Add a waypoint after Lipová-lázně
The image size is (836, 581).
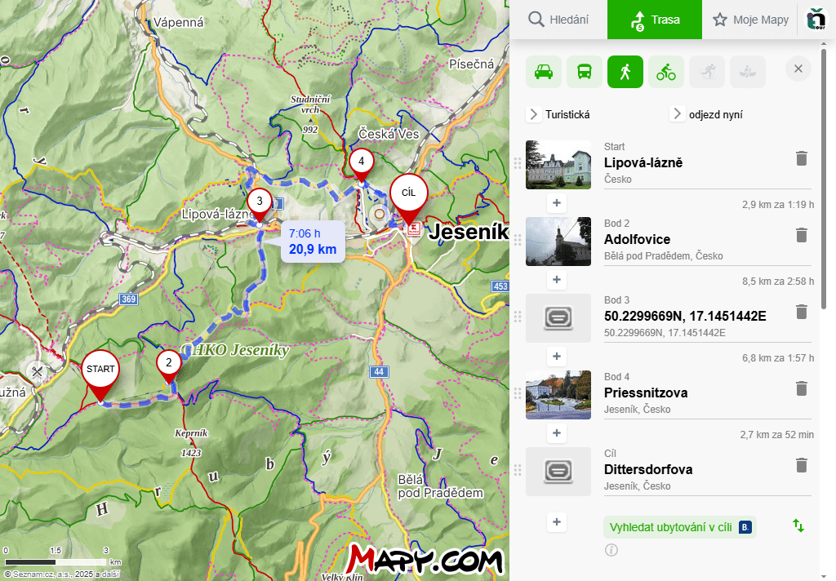pos(557,203)
